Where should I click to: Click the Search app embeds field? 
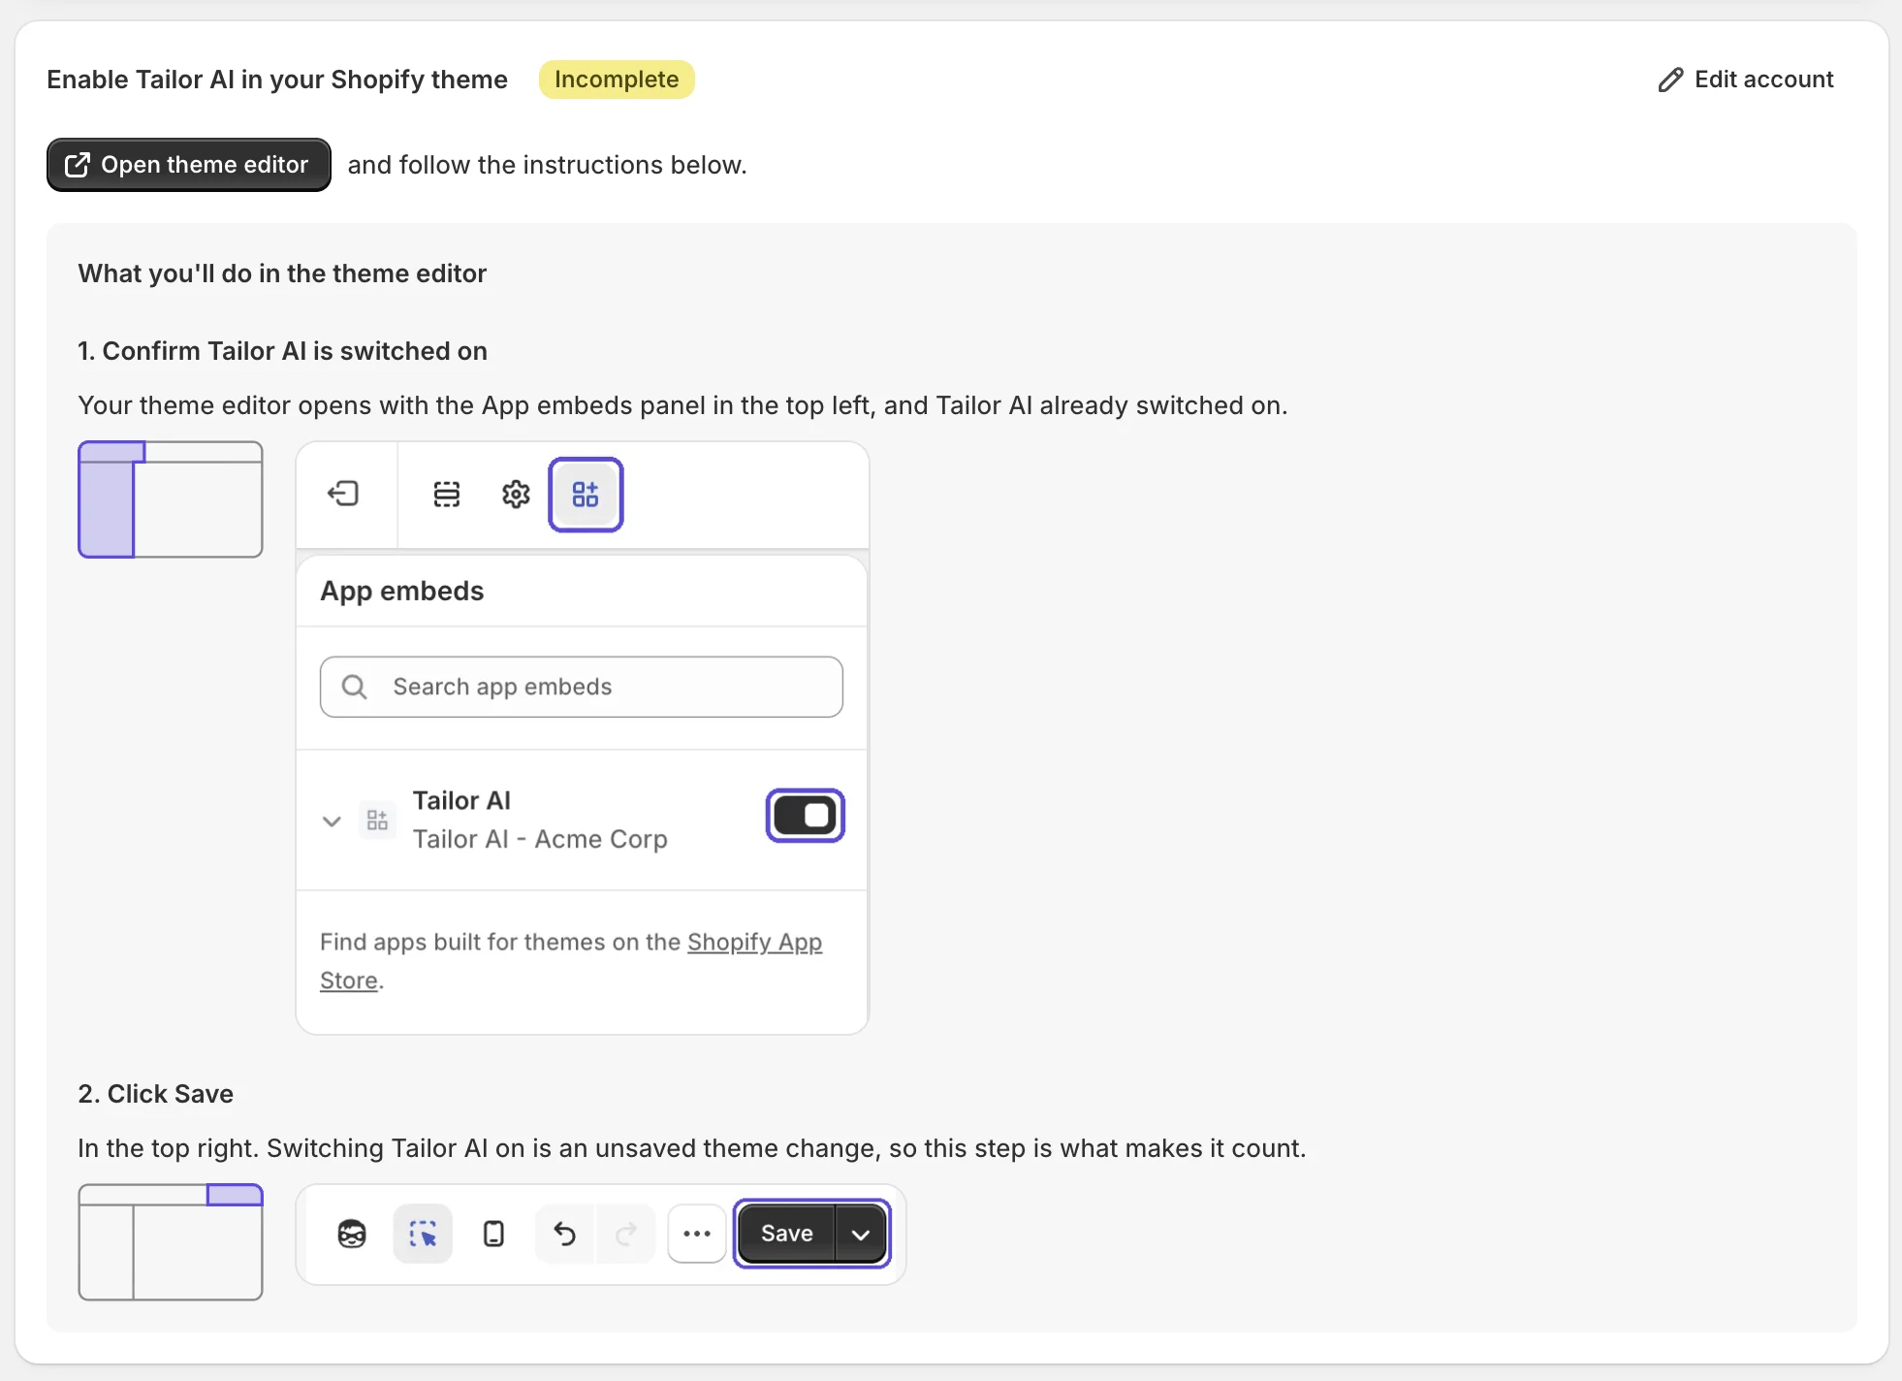582,687
